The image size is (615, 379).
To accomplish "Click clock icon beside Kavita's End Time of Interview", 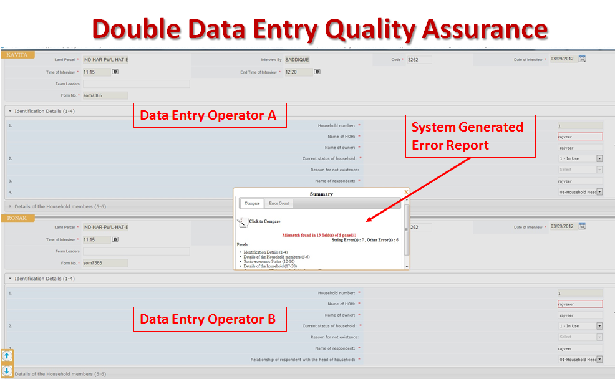I will 317,72.
